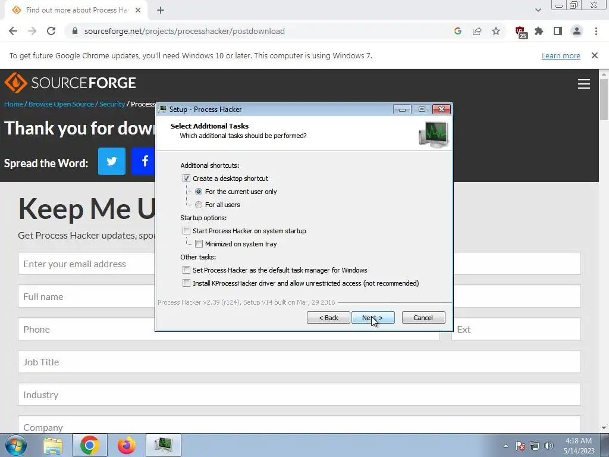The width and height of the screenshot is (609, 457).
Task: Open a new tab with the plus icon
Action: point(161,10)
